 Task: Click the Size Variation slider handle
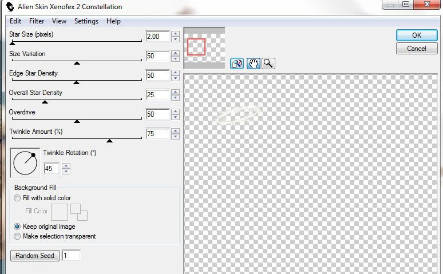click(x=77, y=63)
